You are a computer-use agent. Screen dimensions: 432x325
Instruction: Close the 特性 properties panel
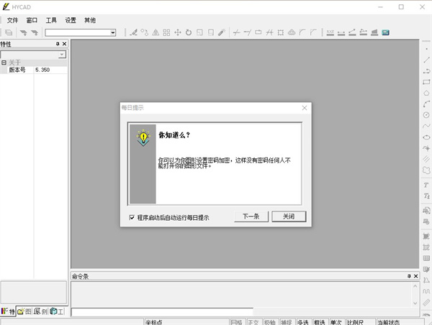64,44
